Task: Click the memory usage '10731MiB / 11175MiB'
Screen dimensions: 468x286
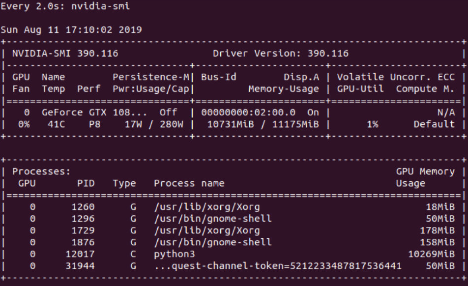Action: pyautogui.click(x=263, y=124)
